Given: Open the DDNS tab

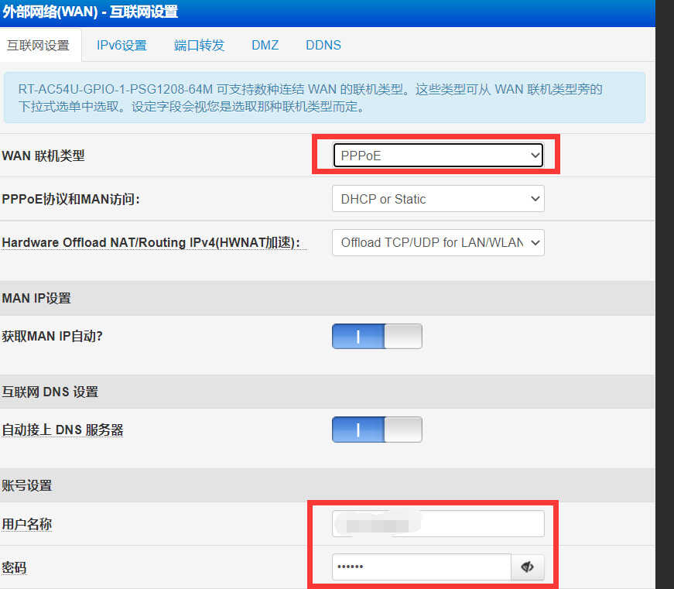Looking at the screenshot, I should coord(323,45).
